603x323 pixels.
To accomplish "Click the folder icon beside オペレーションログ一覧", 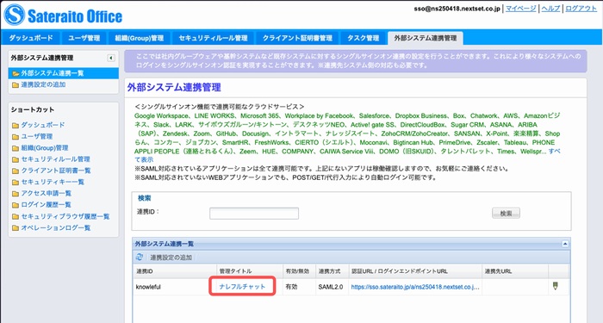I will pos(16,228).
